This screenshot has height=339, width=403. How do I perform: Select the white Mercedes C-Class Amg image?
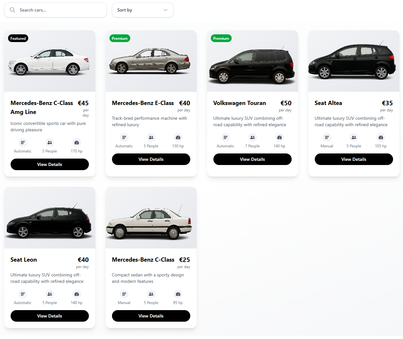coord(49,62)
